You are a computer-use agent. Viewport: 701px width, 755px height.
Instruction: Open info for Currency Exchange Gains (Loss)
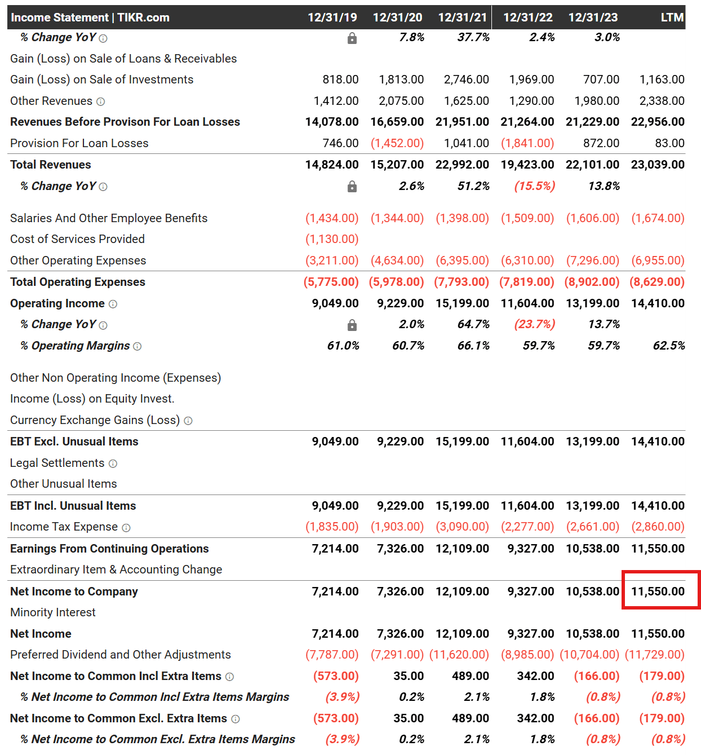(188, 420)
